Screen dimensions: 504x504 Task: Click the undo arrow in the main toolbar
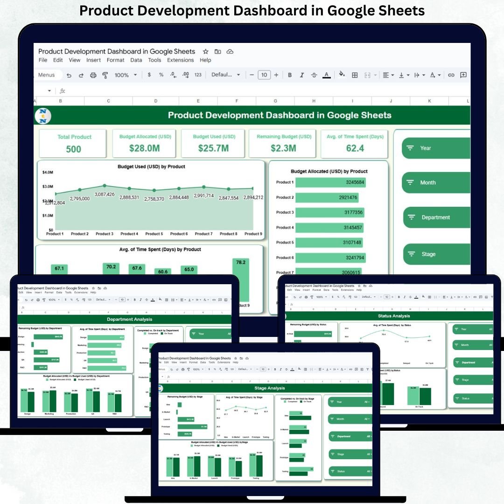69,75
